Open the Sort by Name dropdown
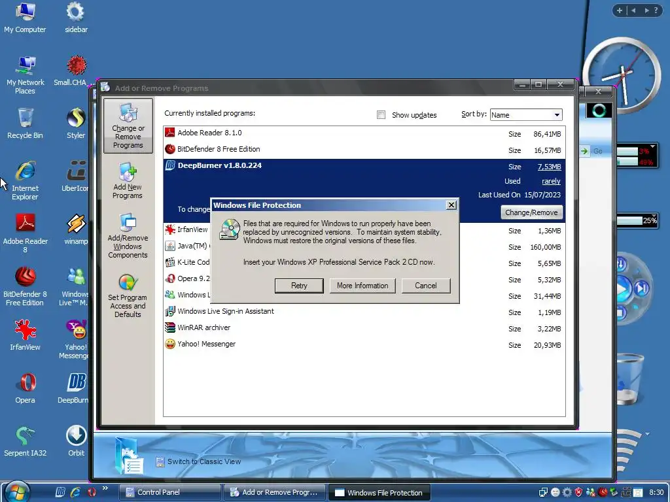Viewport: 670px width, 502px height. click(x=526, y=115)
